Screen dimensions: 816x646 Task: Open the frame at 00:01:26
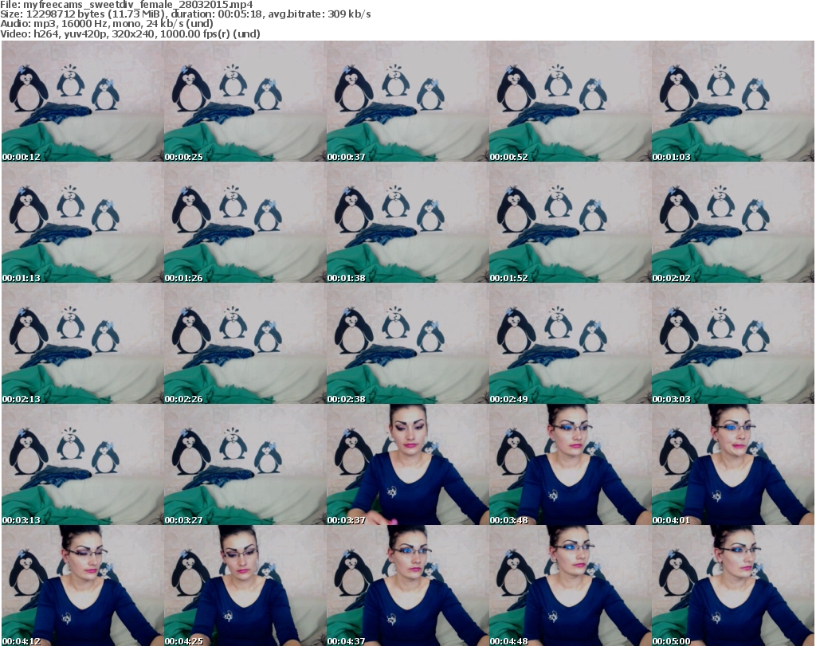(245, 222)
